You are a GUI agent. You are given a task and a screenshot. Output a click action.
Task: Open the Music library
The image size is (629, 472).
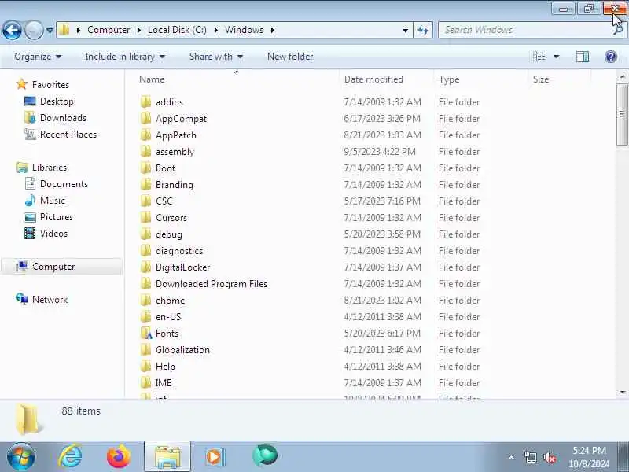[52, 201]
